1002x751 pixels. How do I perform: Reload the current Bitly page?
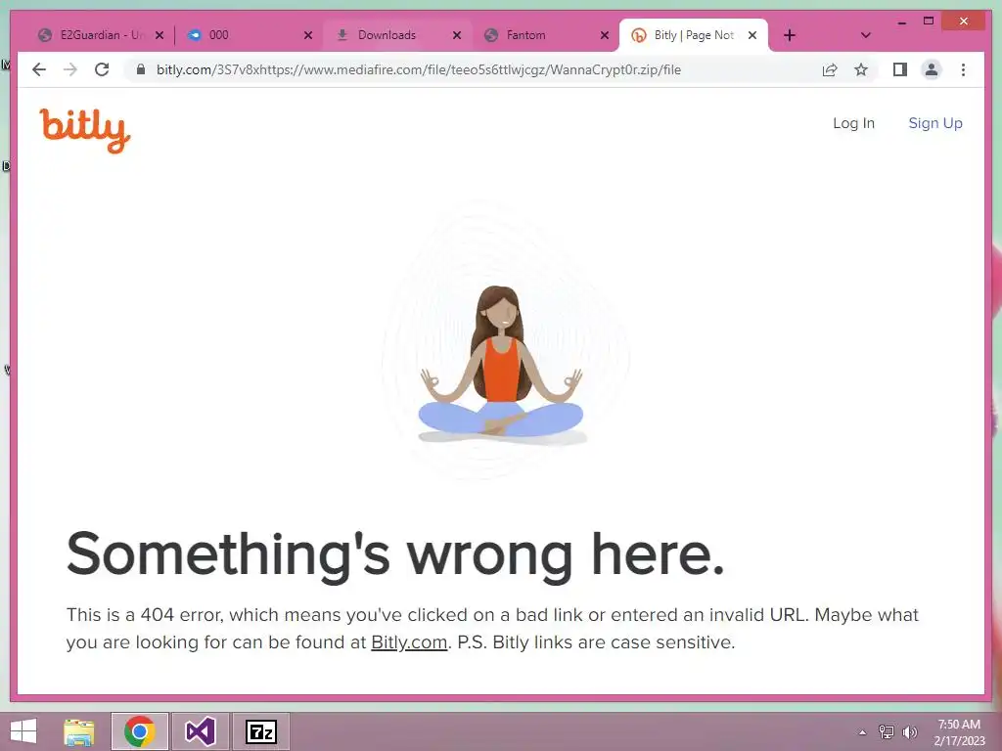click(x=102, y=69)
